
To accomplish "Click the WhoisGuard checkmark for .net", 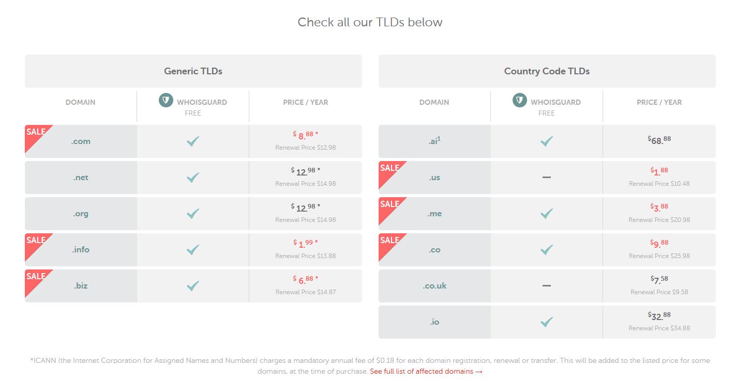I will click(x=193, y=178).
